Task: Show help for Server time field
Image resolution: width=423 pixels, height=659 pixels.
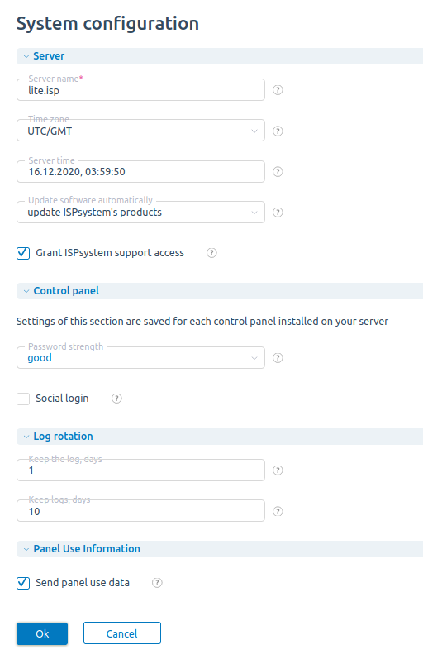Action: [278, 171]
